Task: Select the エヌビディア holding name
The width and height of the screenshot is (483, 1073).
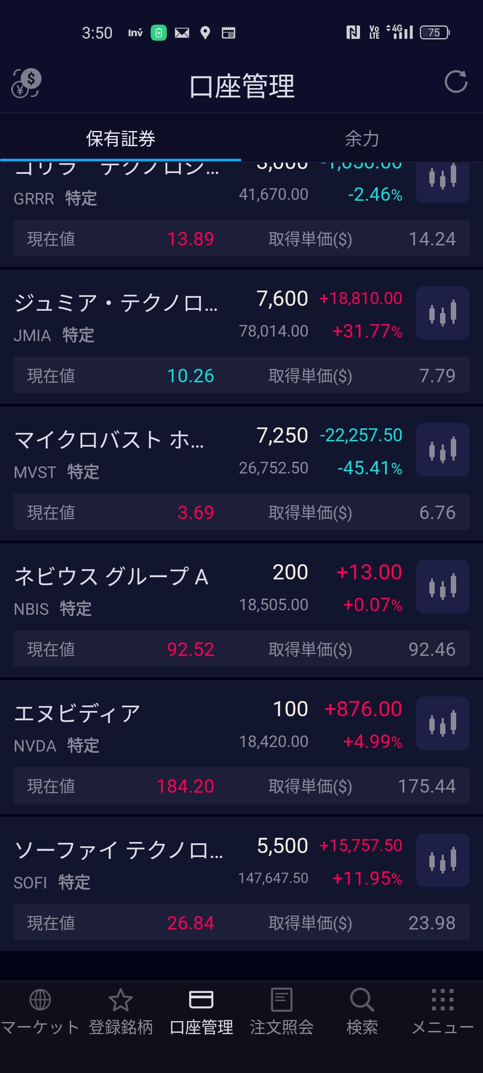Action: (x=77, y=714)
